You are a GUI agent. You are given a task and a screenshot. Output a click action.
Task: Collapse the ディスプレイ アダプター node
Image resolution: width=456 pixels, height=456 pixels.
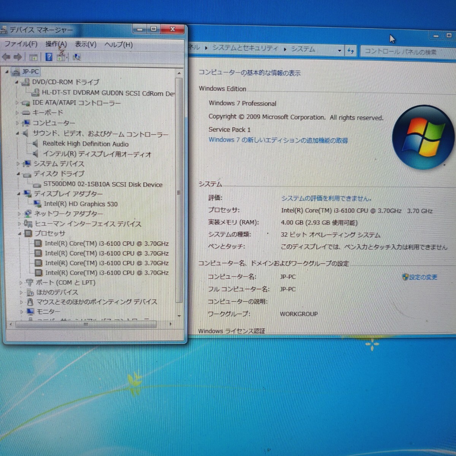(x=19, y=194)
